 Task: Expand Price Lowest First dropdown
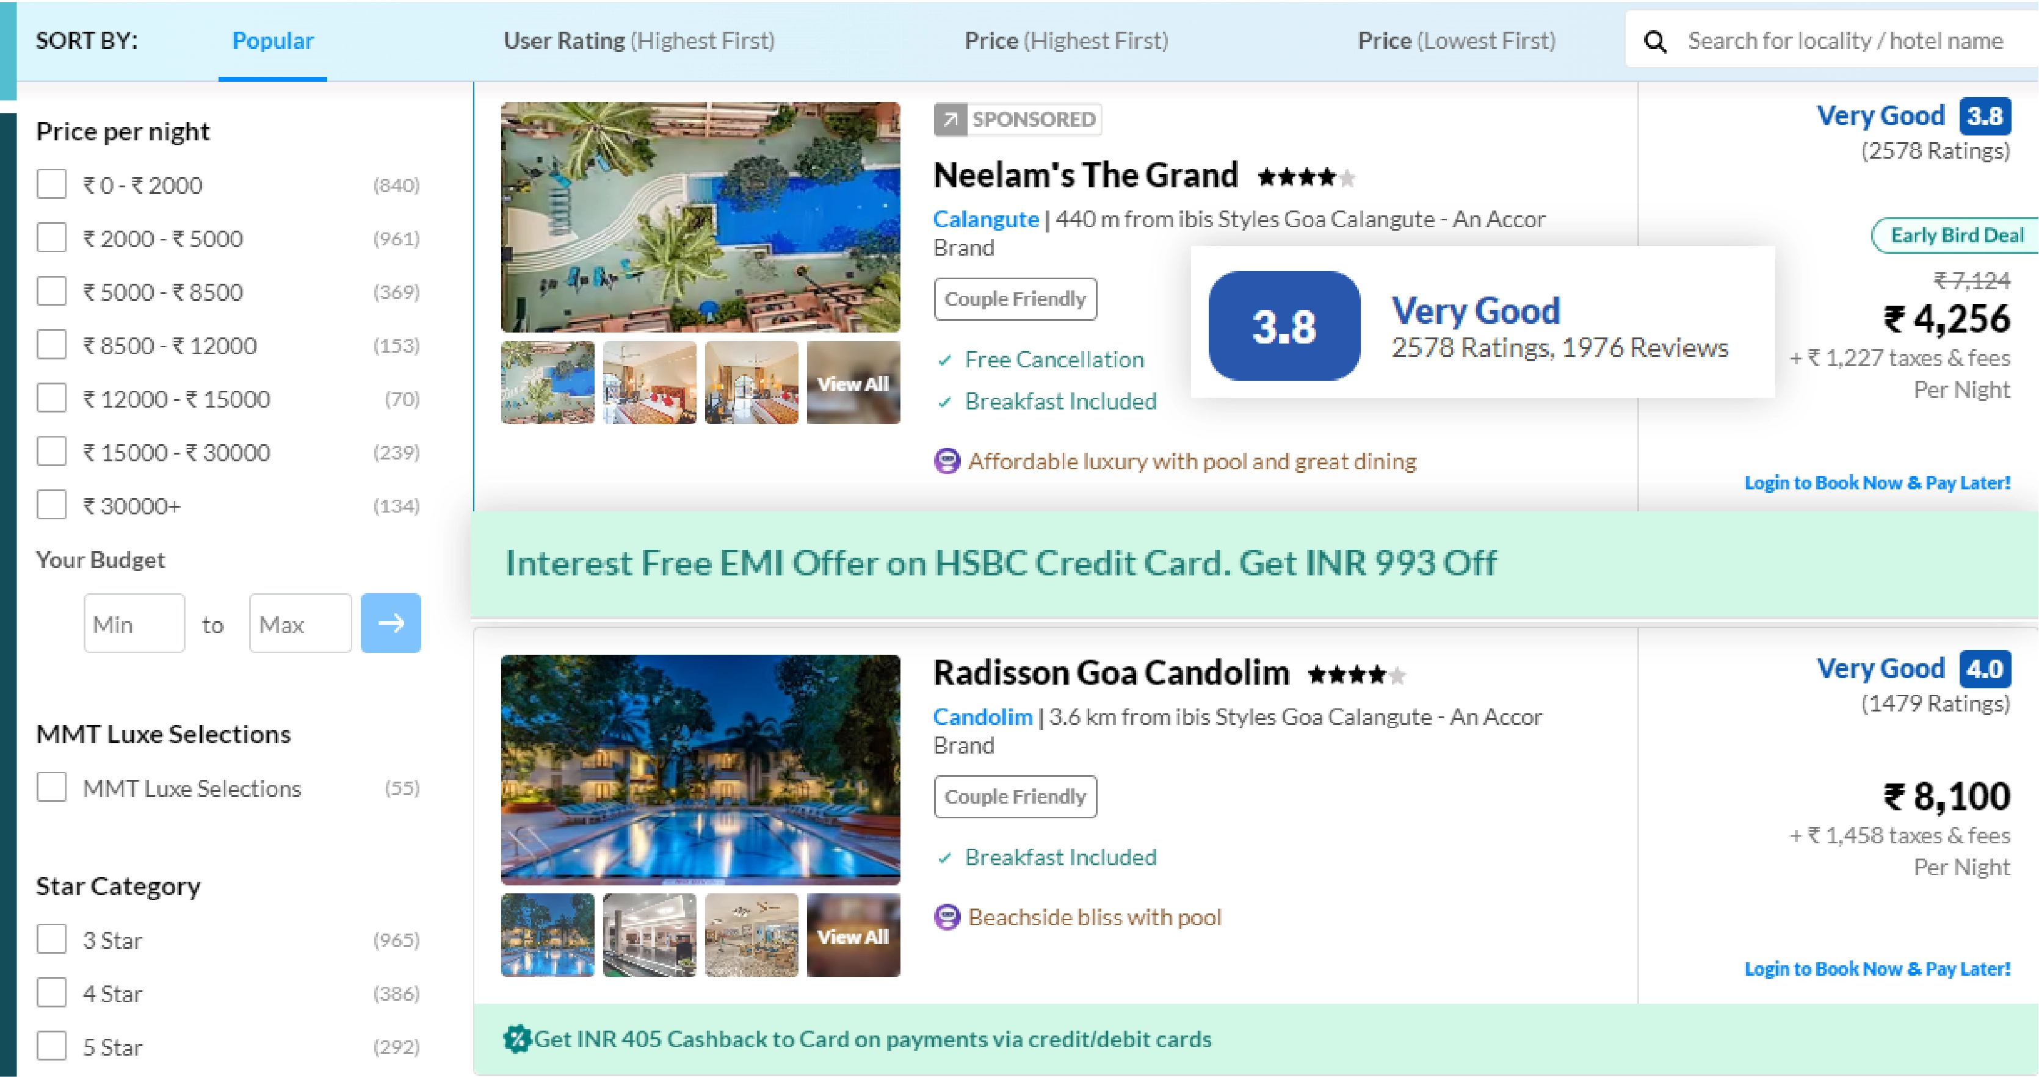(1455, 40)
